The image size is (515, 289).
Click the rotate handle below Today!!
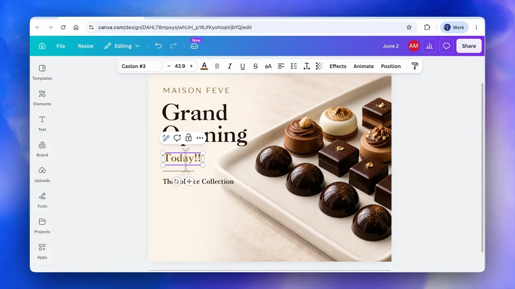[x=176, y=181]
